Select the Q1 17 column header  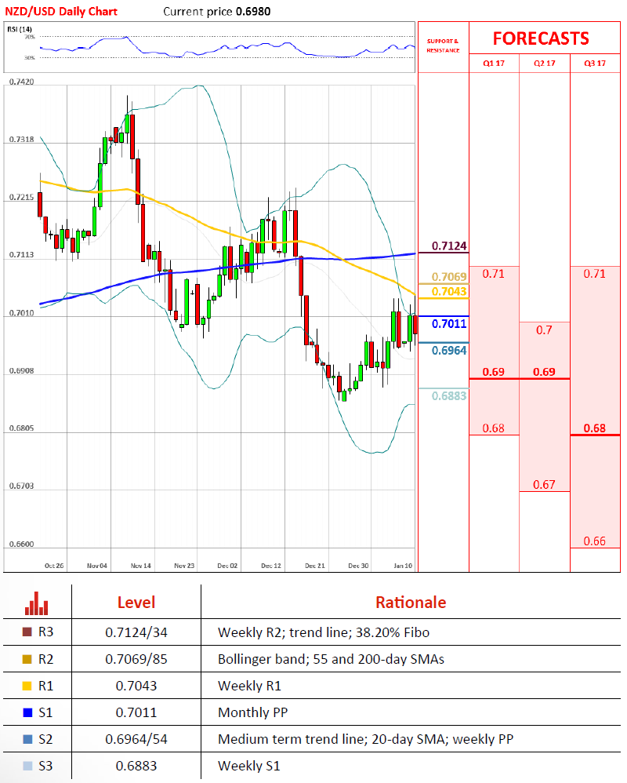click(x=494, y=64)
